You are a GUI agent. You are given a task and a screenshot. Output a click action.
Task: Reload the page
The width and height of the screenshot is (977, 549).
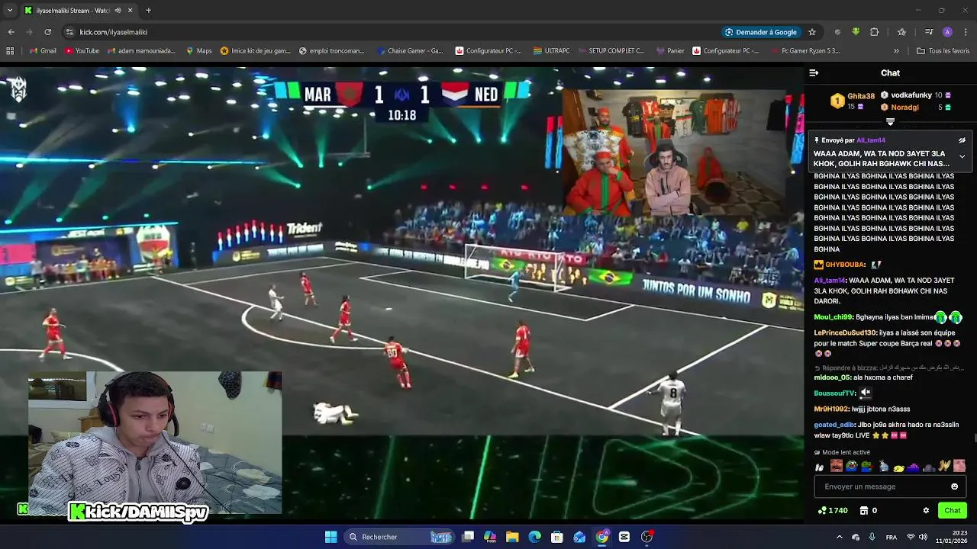point(47,32)
